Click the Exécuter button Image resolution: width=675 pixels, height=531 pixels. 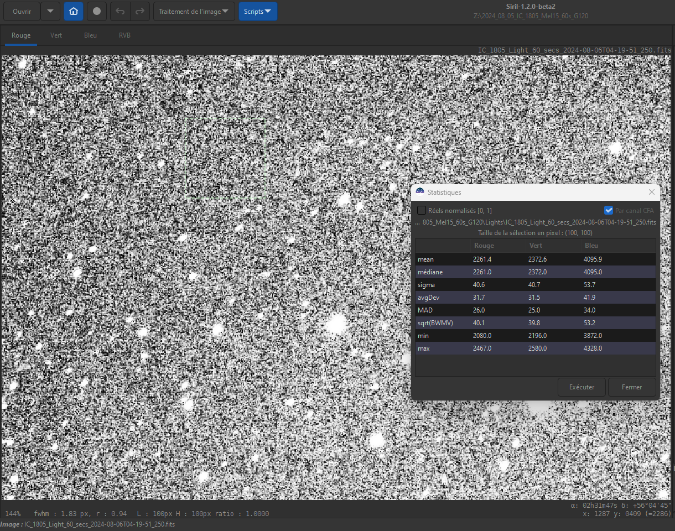coord(581,387)
